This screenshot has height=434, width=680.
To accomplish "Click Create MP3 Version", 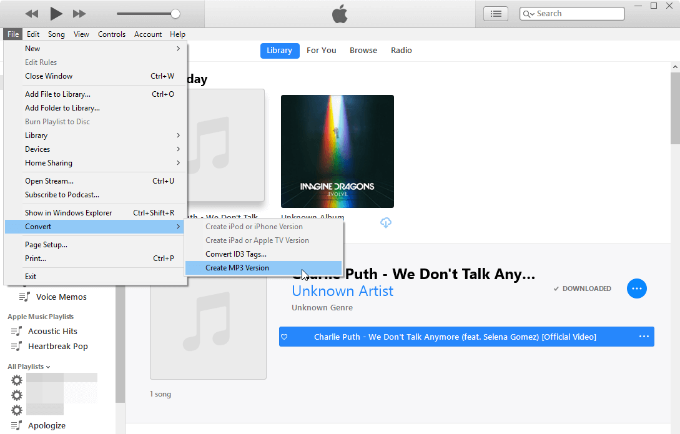I will [x=264, y=268].
